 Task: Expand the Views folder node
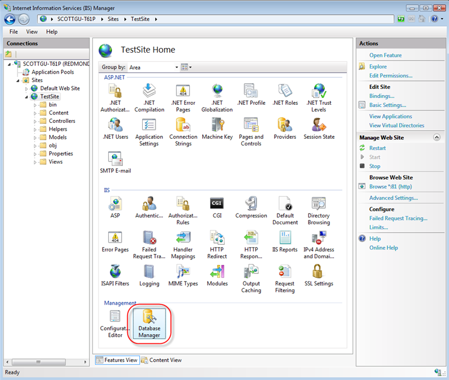pos(35,162)
